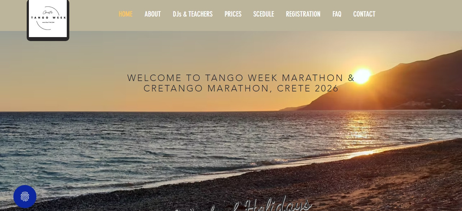This screenshot has width=462, height=211.
Task: Click the setting sun in the hero image
Action: [362, 76]
